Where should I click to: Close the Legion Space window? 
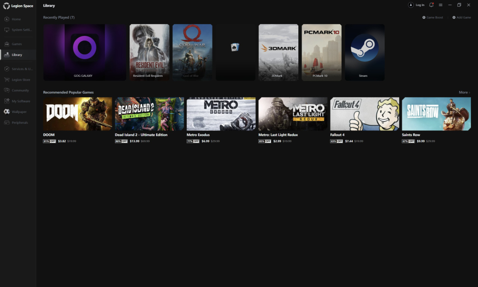point(469,5)
